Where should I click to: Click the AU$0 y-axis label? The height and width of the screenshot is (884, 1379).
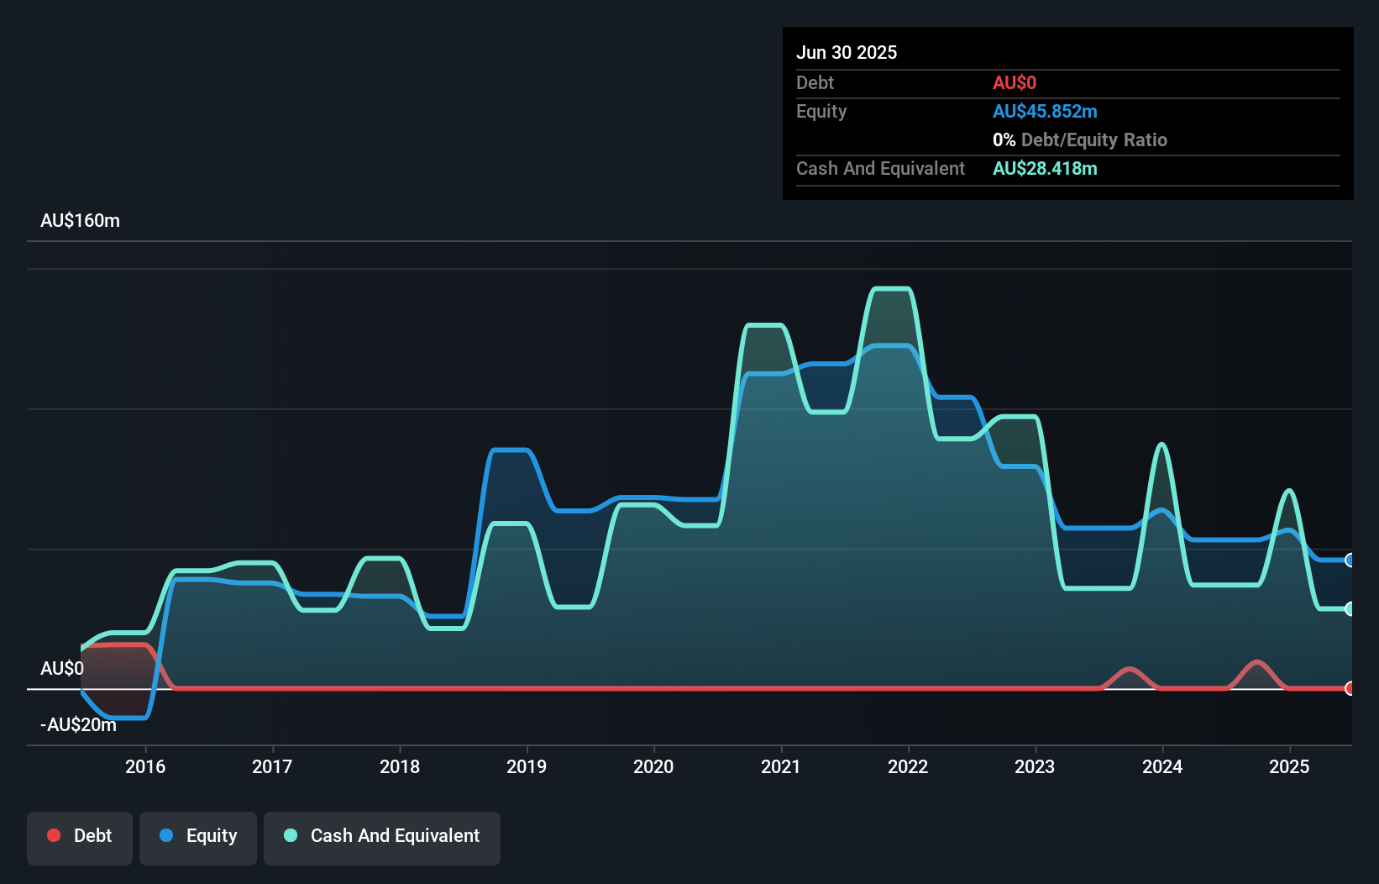(62, 669)
